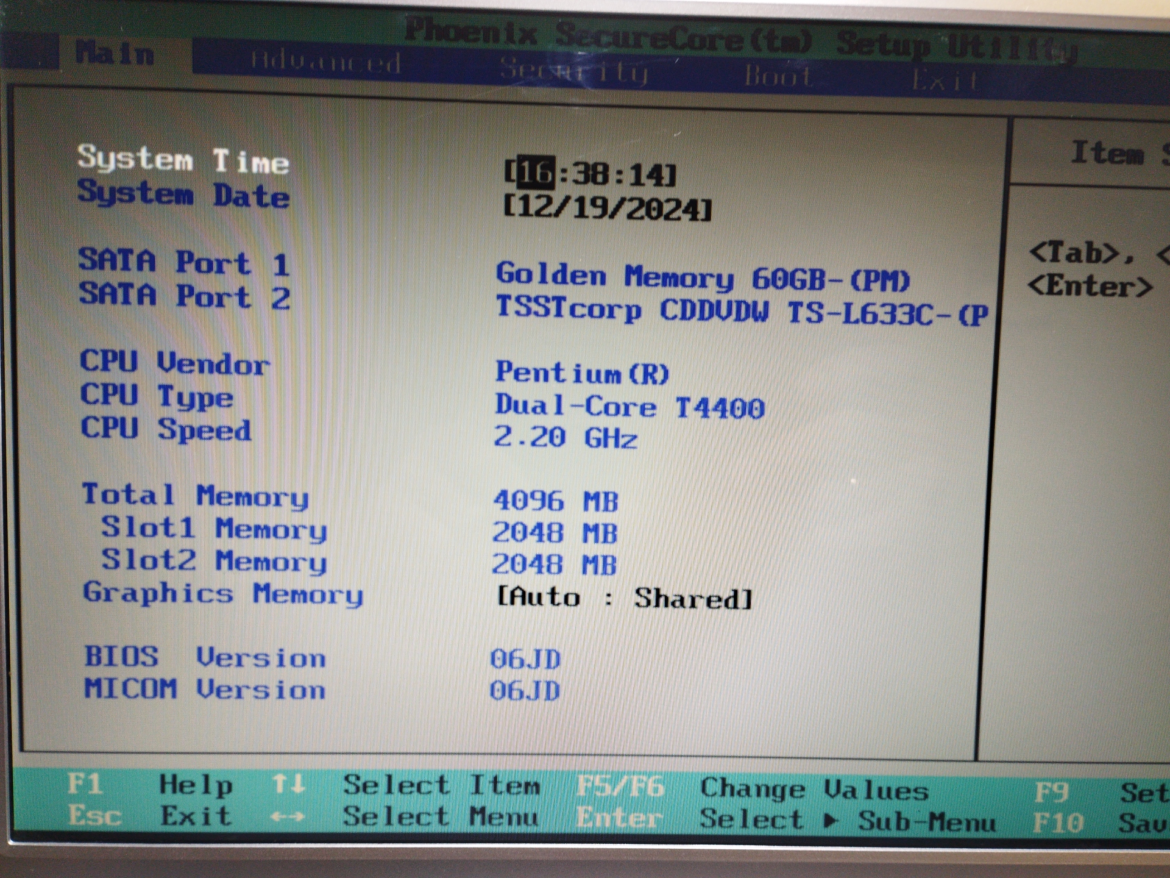Open the Main tab
The height and width of the screenshot is (878, 1170).
[x=115, y=53]
